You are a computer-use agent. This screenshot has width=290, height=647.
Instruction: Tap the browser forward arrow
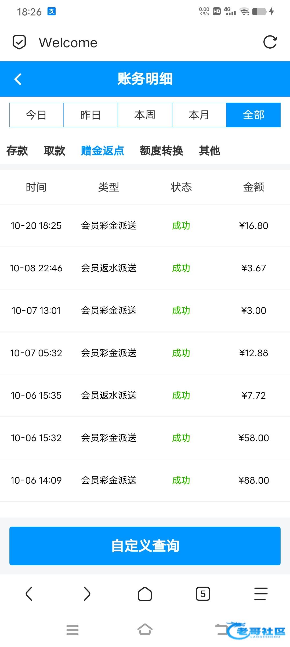point(87,594)
